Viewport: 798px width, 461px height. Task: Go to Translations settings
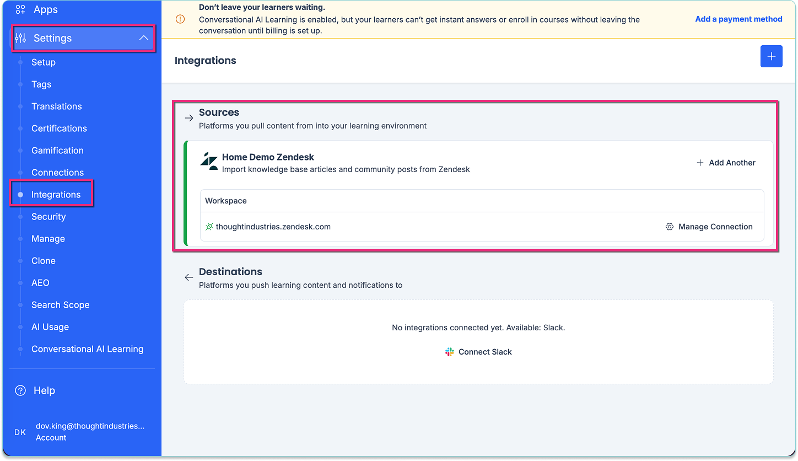[x=57, y=106]
